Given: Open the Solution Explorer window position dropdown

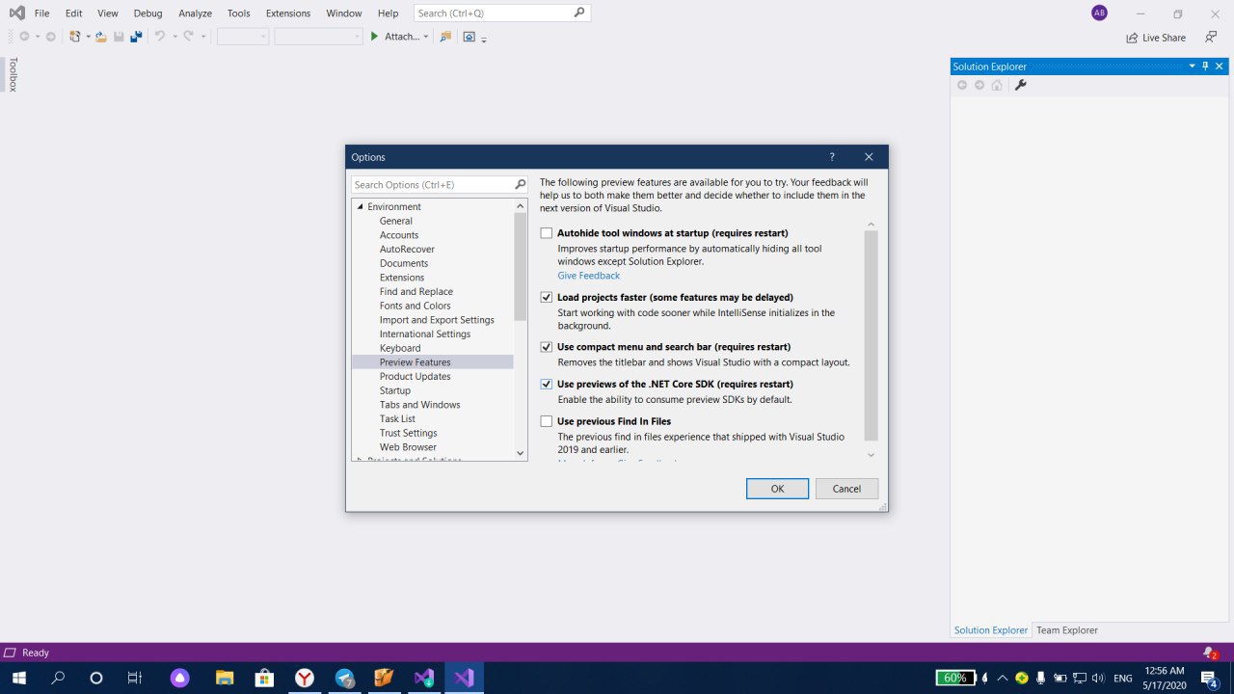Looking at the screenshot, I should click(1192, 67).
